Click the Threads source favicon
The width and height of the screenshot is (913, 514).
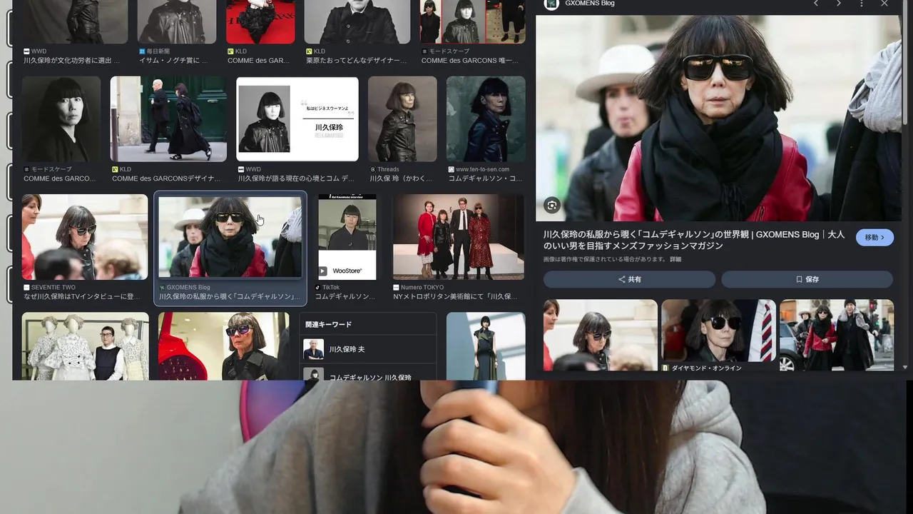pyautogui.click(x=372, y=170)
